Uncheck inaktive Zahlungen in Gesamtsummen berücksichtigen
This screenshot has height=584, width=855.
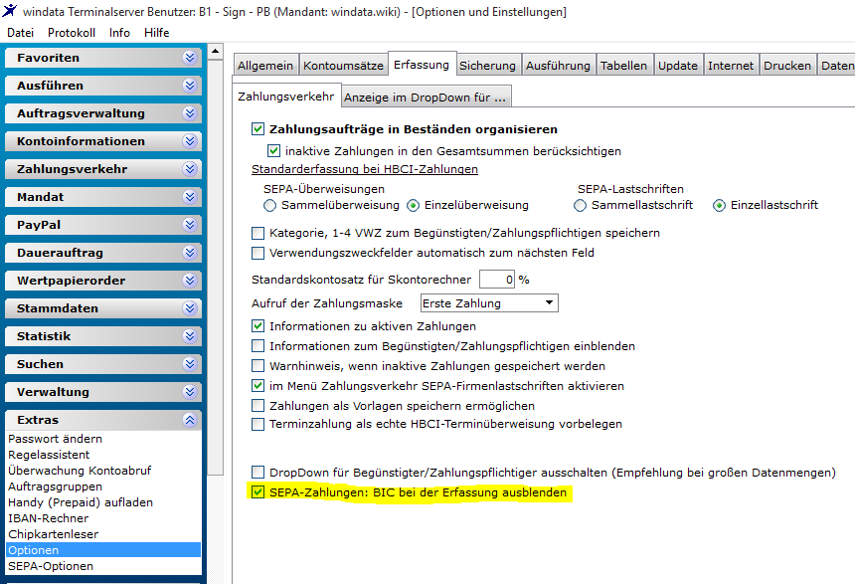pyautogui.click(x=273, y=150)
